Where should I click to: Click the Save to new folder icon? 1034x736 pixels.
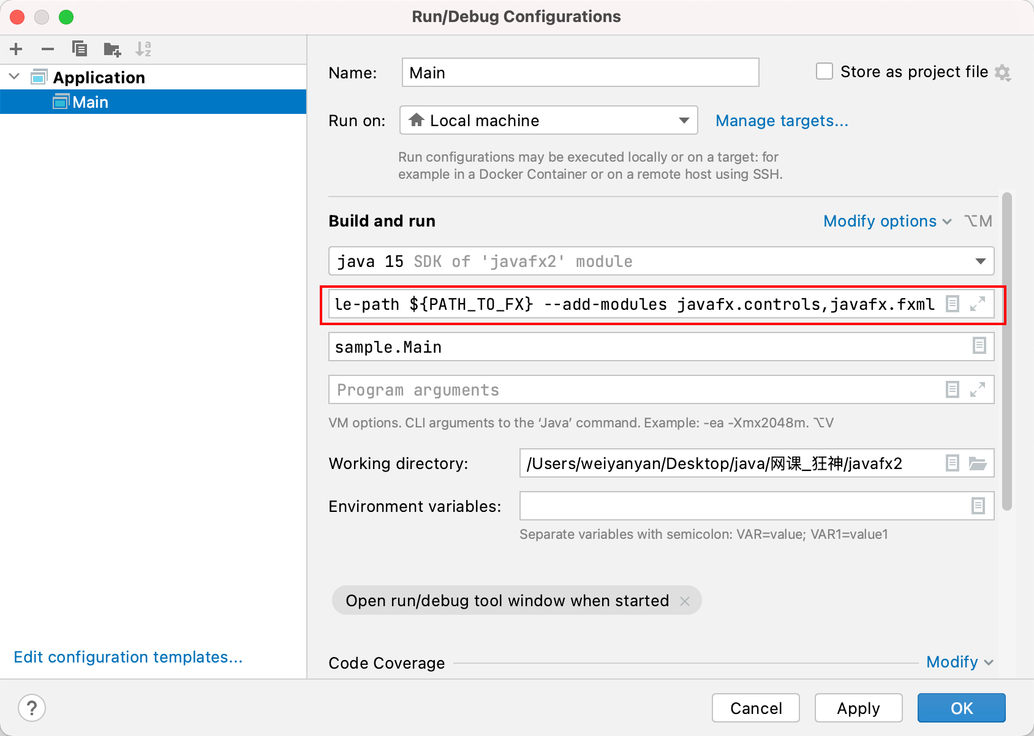coord(112,49)
